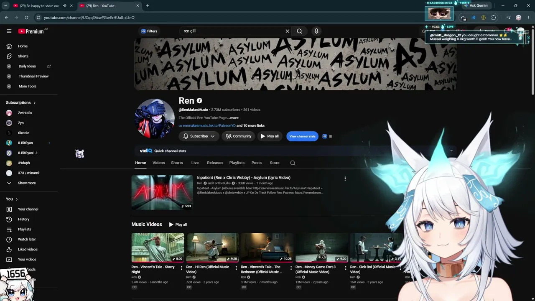The width and height of the screenshot is (535, 301).
Task: Open options for Hi Ren music video
Action: (x=236, y=268)
